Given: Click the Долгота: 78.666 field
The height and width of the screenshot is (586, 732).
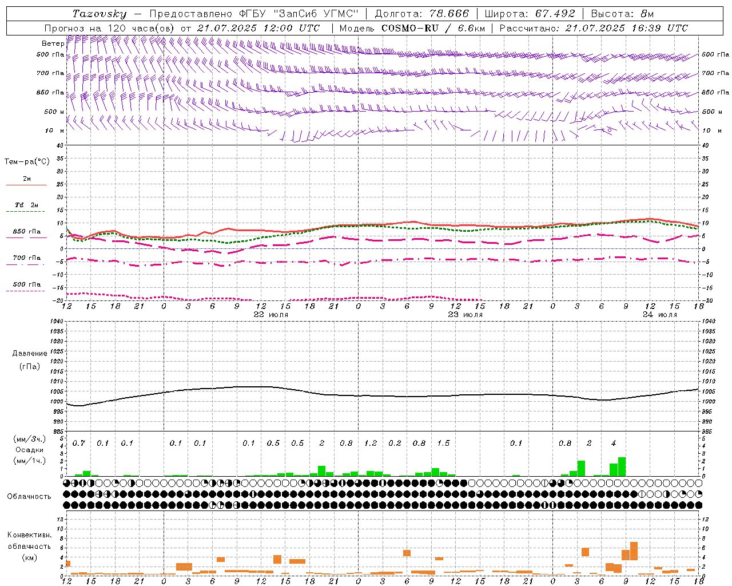Looking at the screenshot, I should (422, 14).
